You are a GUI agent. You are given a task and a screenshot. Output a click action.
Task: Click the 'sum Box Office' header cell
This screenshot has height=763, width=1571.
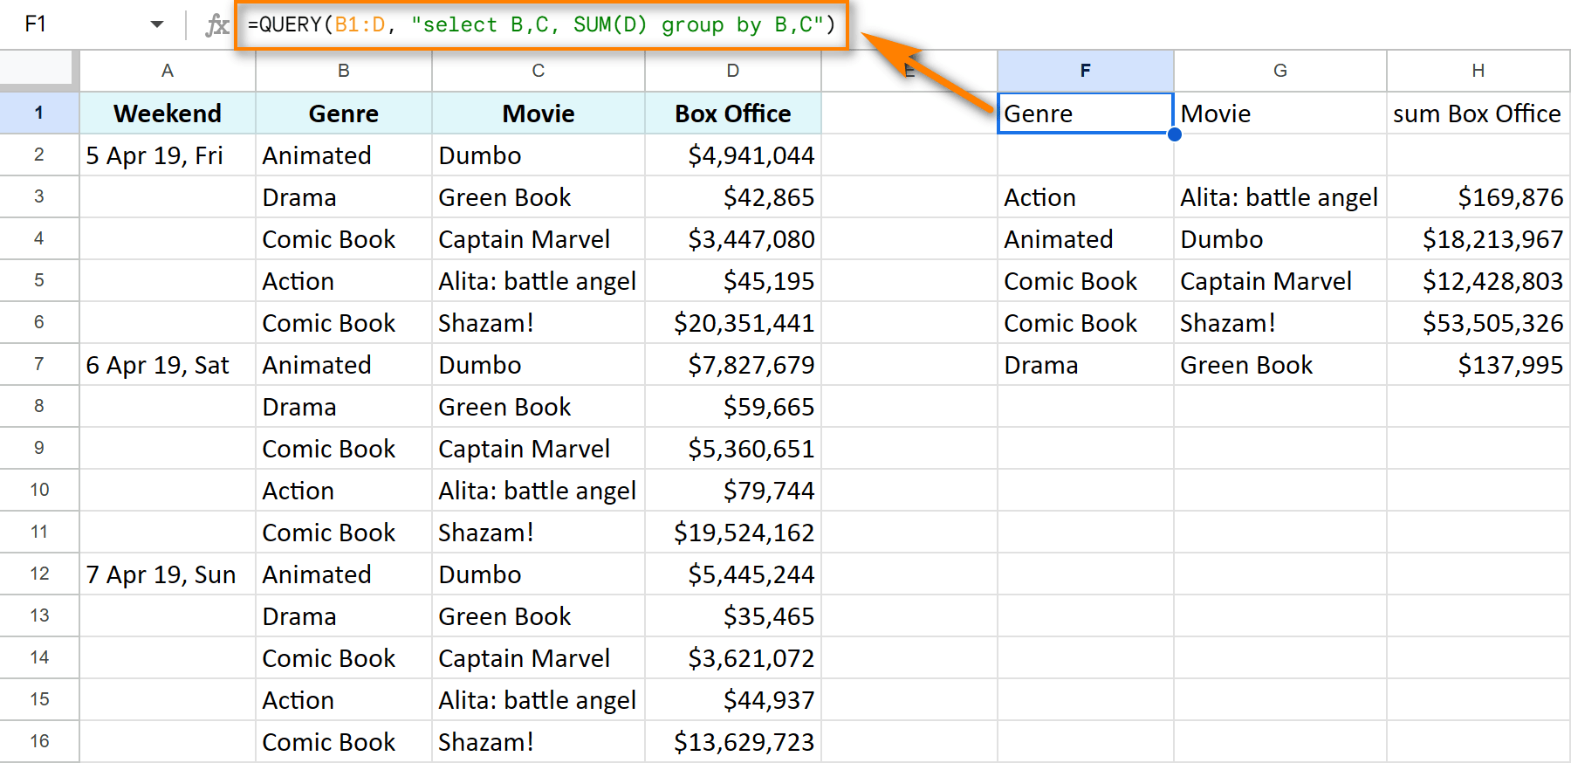pyautogui.click(x=1478, y=113)
